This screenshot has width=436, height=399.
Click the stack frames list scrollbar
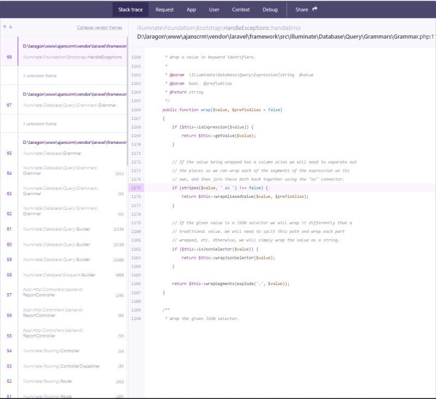[128, 101]
